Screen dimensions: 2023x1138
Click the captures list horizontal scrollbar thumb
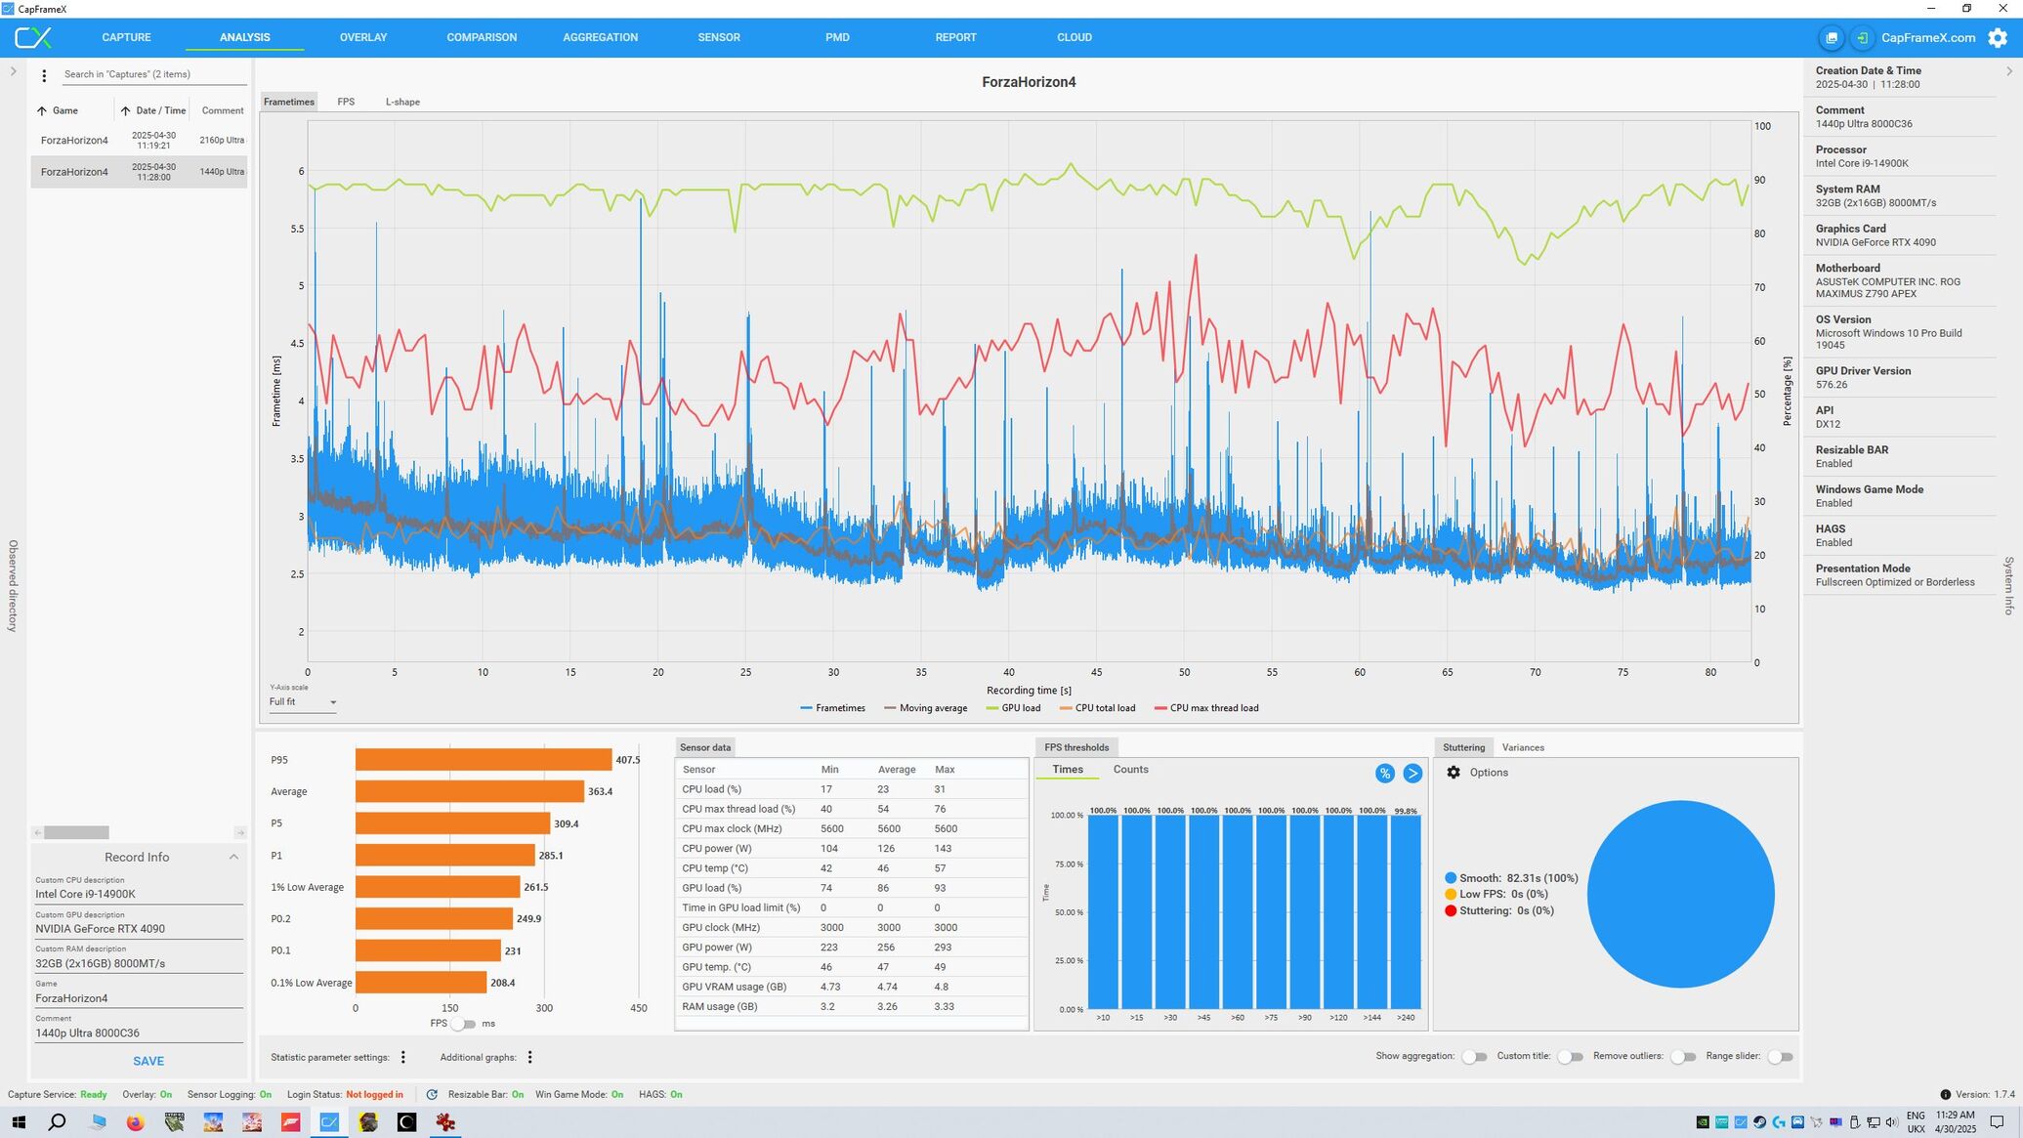point(76,832)
